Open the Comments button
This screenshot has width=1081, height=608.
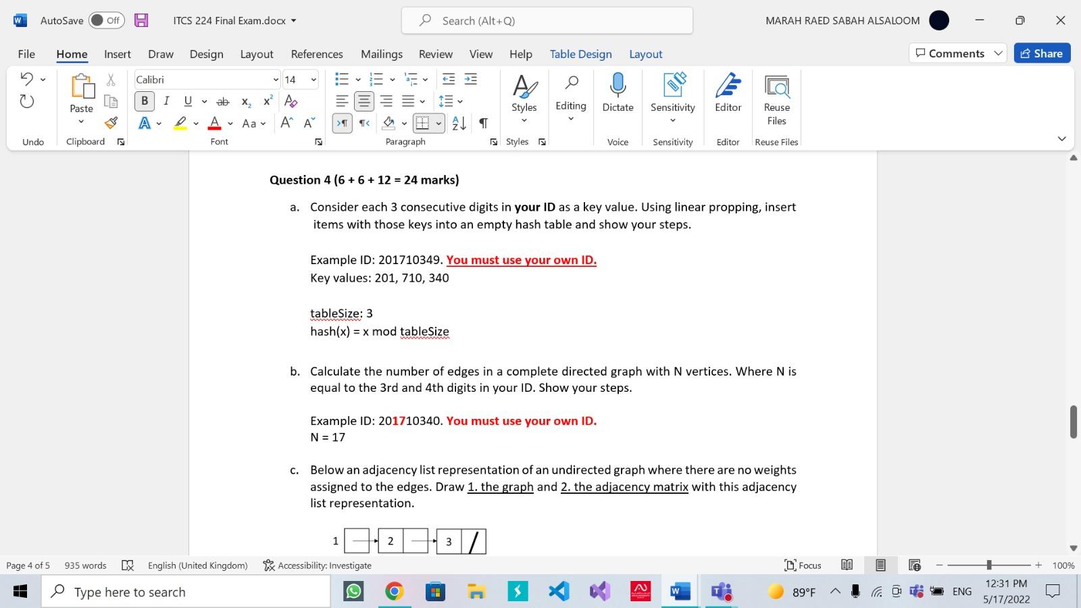click(958, 53)
